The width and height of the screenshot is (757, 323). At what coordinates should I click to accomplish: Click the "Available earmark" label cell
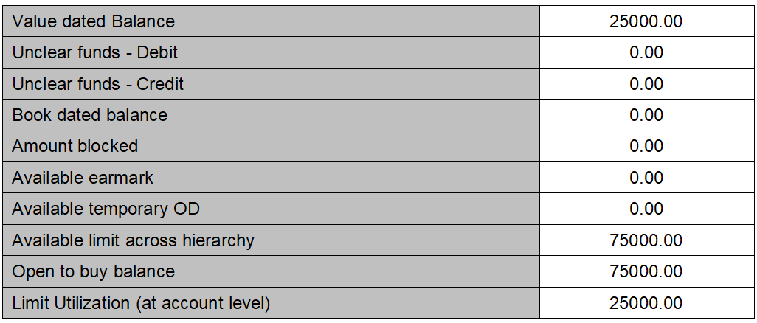click(83, 178)
